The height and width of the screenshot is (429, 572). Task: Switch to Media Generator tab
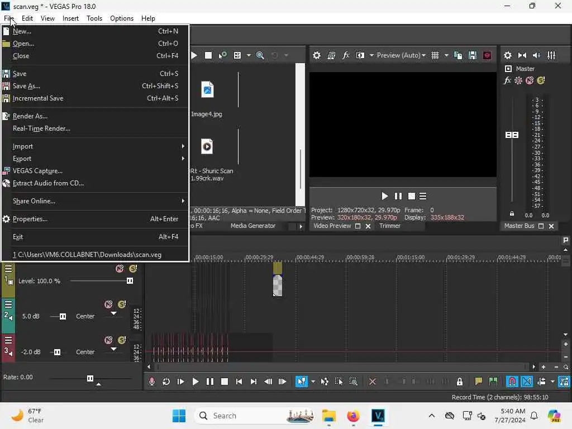(253, 226)
